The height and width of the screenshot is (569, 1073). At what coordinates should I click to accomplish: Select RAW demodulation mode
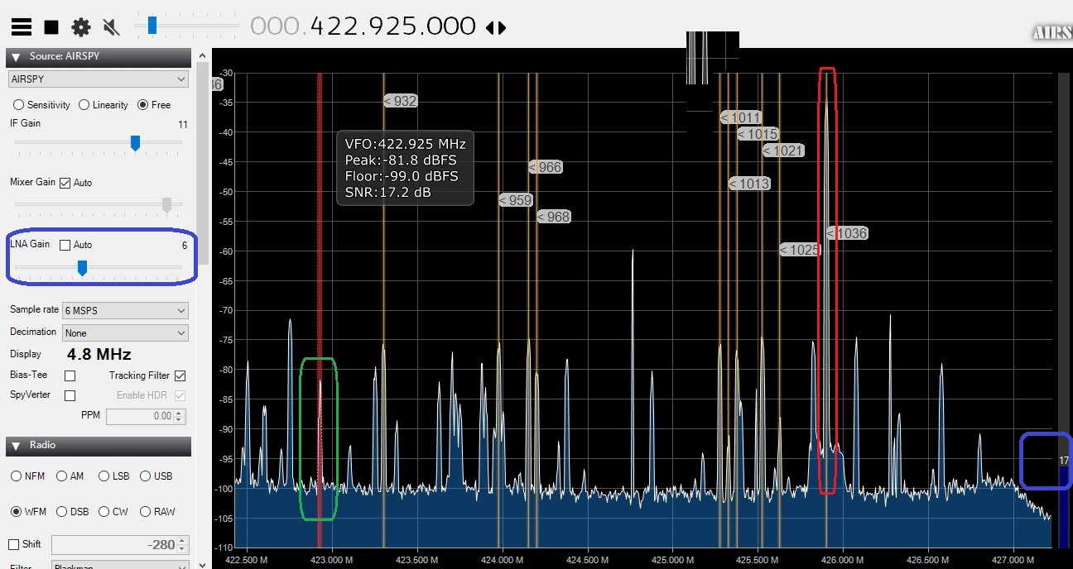click(158, 512)
